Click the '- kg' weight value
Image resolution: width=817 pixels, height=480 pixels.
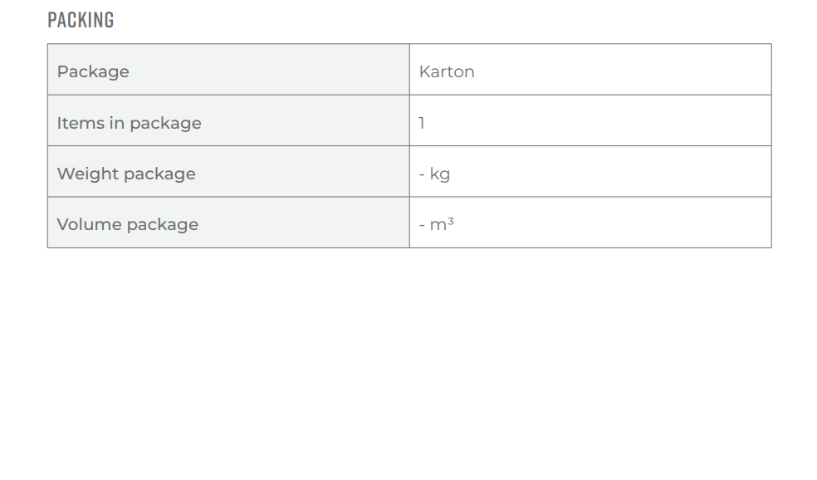(x=434, y=174)
